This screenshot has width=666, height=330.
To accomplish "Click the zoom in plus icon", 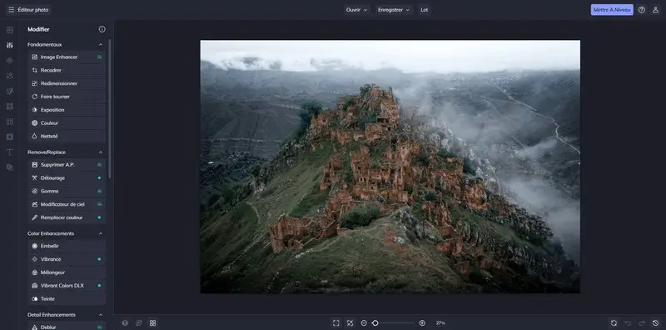I will point(422,323).
